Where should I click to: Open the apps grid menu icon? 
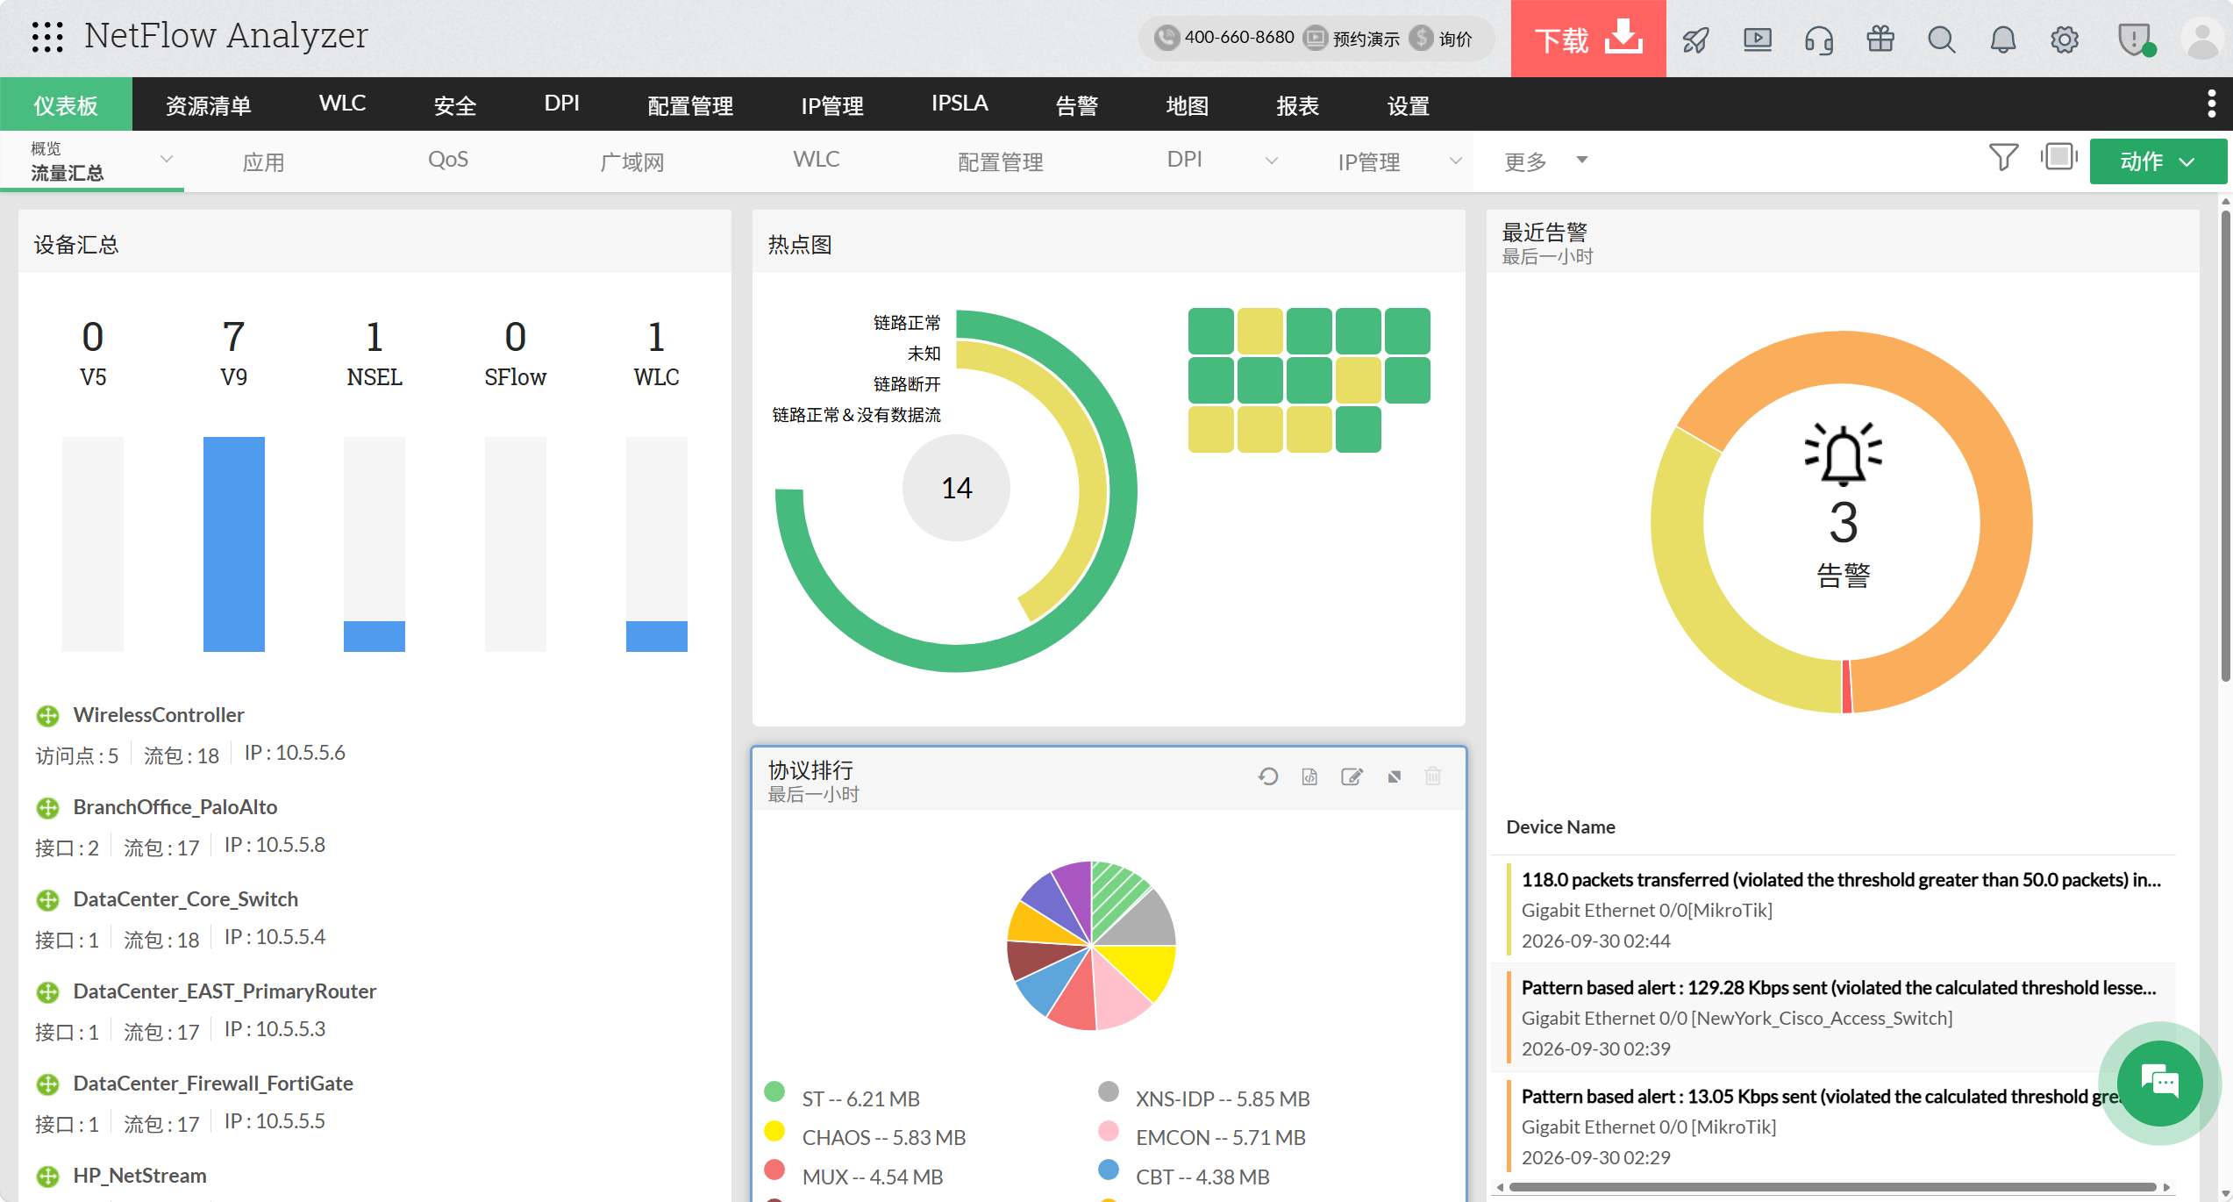pyautogui.click(x=47, y=37)
